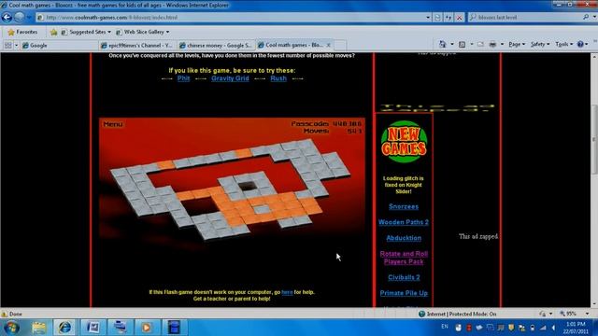Screen dimensions: 598x336
Task: Click the Home toolbar icon
Action: coord(442,45)
